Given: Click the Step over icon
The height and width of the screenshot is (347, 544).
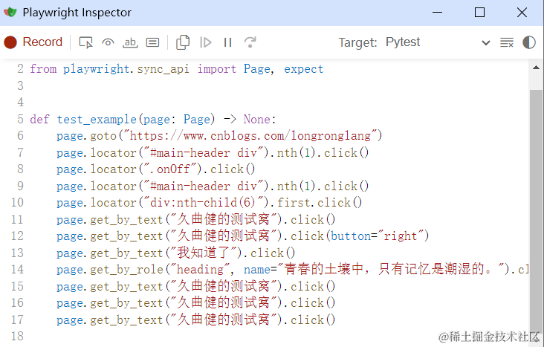Looking at the screenshot, I should pos(250,42).
